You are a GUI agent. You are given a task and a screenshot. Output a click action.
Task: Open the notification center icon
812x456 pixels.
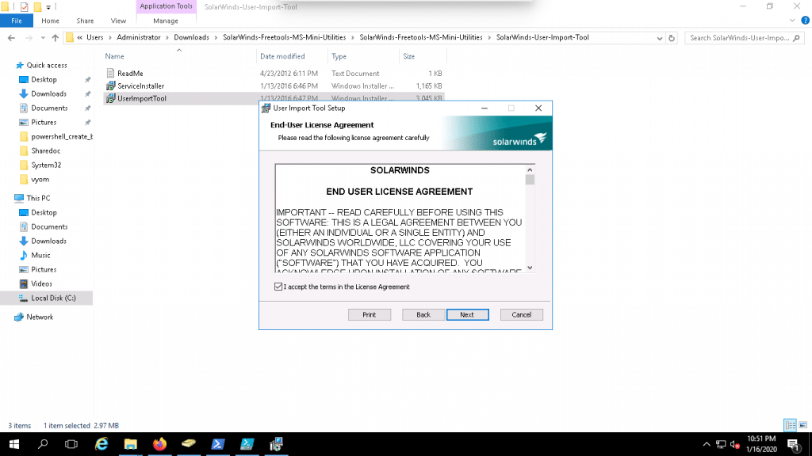point(791,444)
